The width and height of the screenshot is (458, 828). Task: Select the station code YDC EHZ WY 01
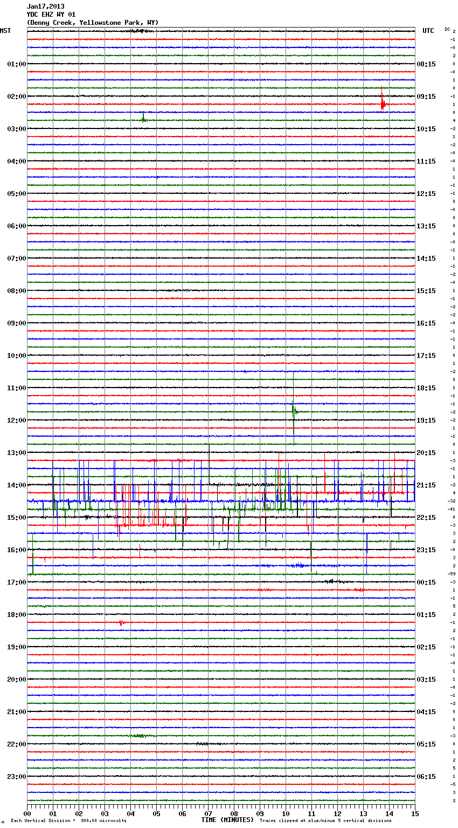51,15
